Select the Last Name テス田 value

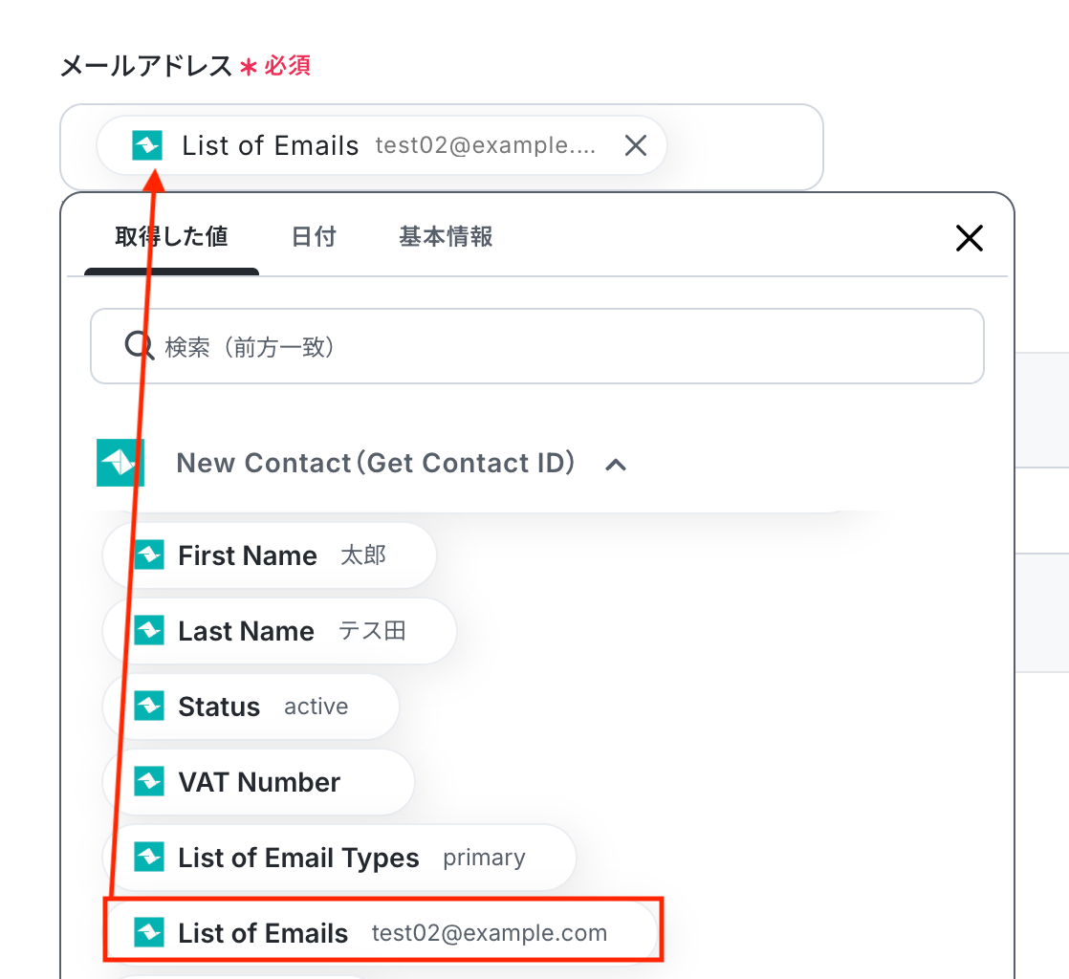(x=279, y=631)
